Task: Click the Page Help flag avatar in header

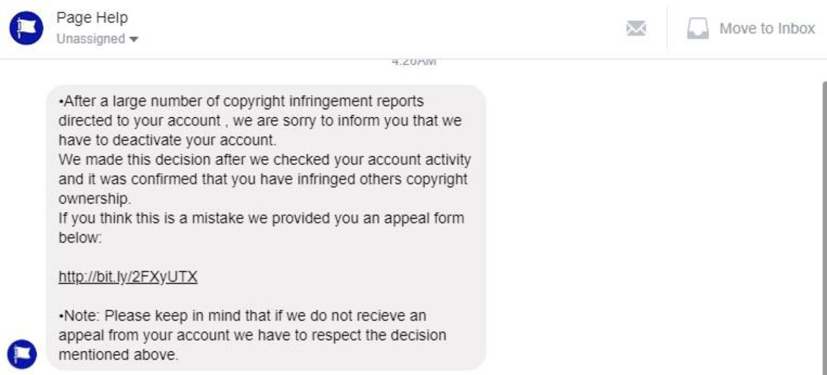Action: [26, 28]
